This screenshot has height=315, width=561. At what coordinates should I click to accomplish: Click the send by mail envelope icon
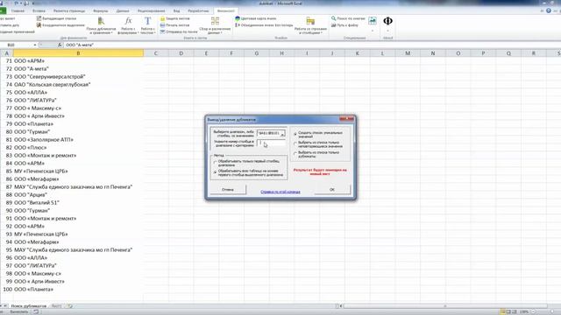pos(162,31)
